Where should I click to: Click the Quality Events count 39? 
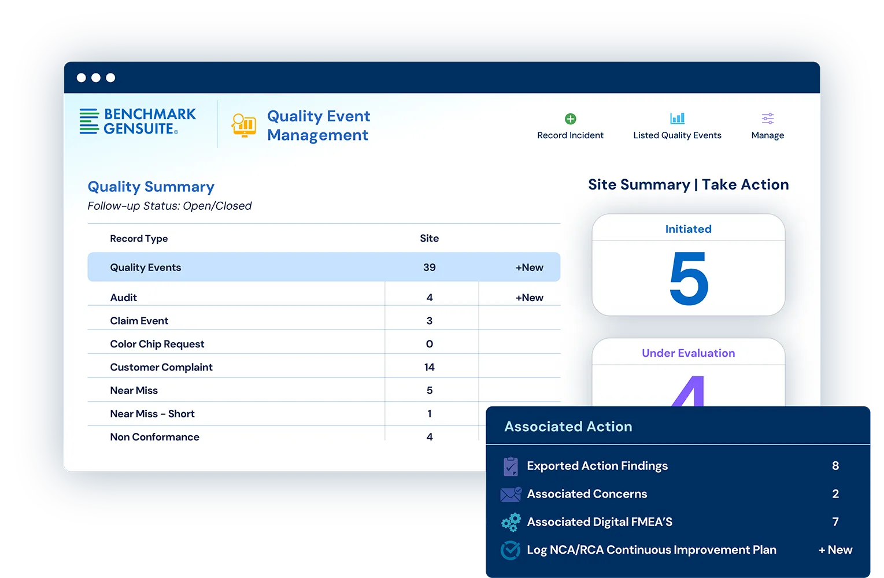[x=429, y=268]
